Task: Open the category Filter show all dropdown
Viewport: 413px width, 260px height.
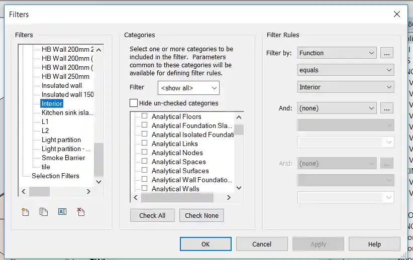Action: point(188,88)
